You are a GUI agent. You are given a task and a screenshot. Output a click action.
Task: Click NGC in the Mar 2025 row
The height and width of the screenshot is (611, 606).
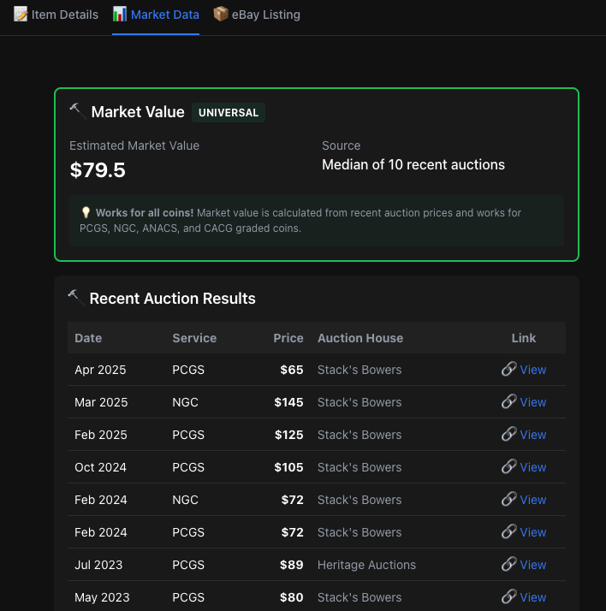tap(185, 402)
